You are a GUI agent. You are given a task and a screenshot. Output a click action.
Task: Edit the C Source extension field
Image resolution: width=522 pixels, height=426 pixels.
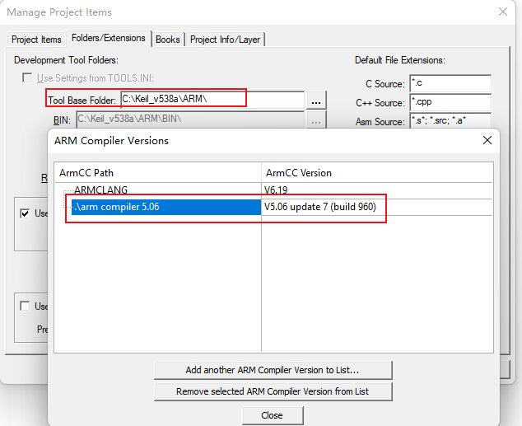coord(450,84)
